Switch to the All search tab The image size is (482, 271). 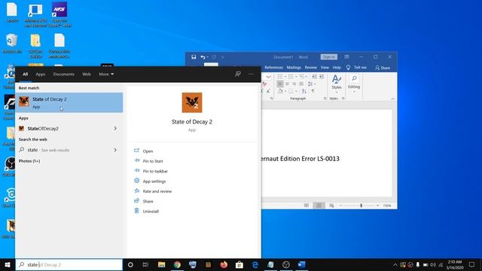tap(25, 74)
